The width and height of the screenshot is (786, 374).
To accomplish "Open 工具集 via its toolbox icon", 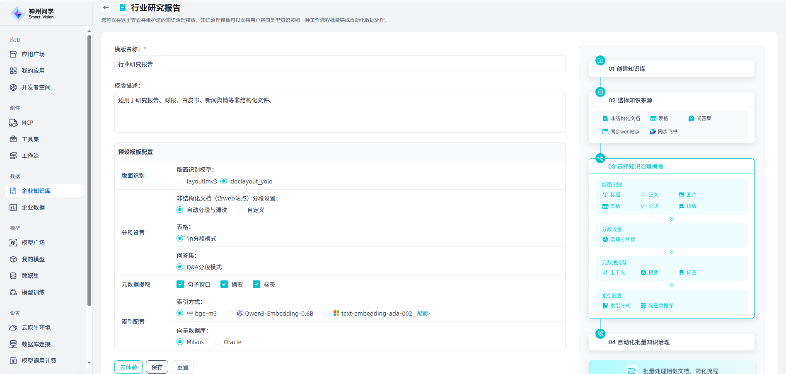I will tap(13, 139).
